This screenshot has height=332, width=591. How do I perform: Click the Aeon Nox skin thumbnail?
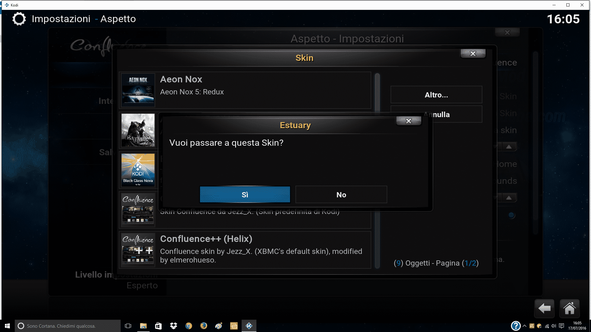coord(138,90)
